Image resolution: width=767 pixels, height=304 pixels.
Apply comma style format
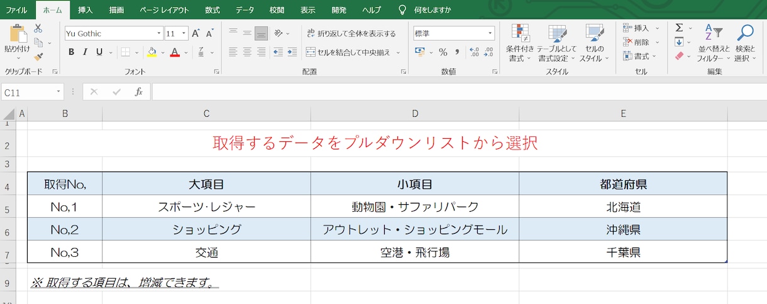[x=457, y=52]
